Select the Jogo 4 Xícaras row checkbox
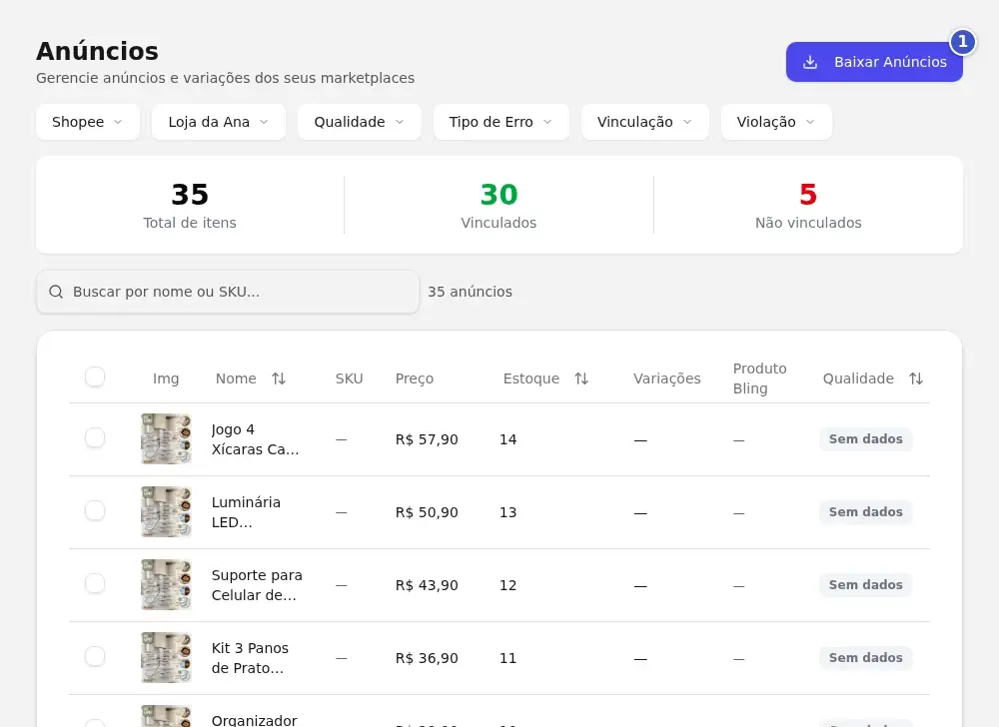Viewport: 999px width, 727px height. pyautogui.click(x=95, y=437)
